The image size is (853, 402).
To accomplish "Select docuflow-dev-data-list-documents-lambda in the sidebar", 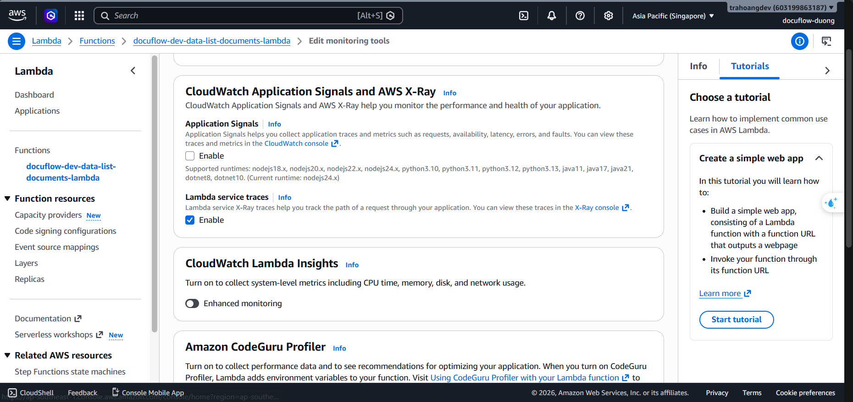I will pyautogui.click(x=71, y=172).
